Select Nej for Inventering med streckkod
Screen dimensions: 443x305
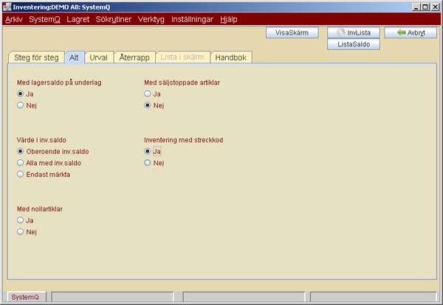(x=148, y=162)
